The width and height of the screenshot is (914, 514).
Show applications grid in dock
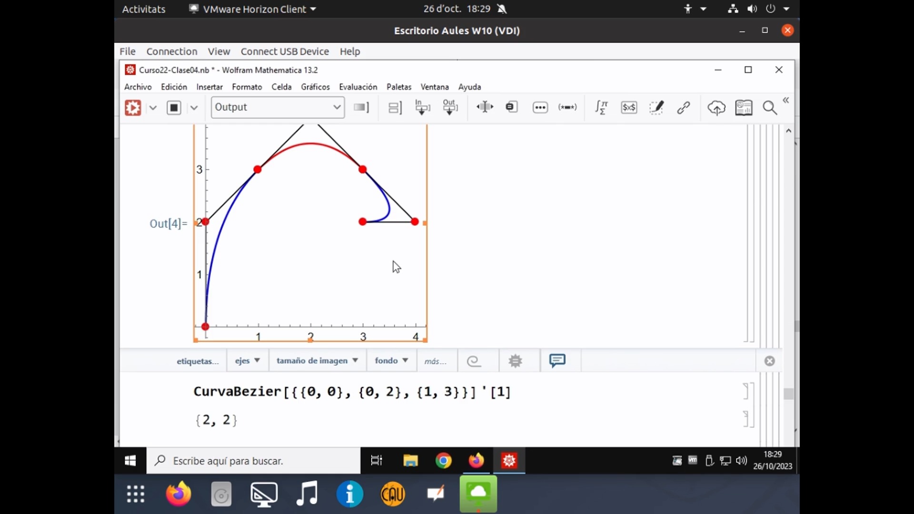click(136, 494)
